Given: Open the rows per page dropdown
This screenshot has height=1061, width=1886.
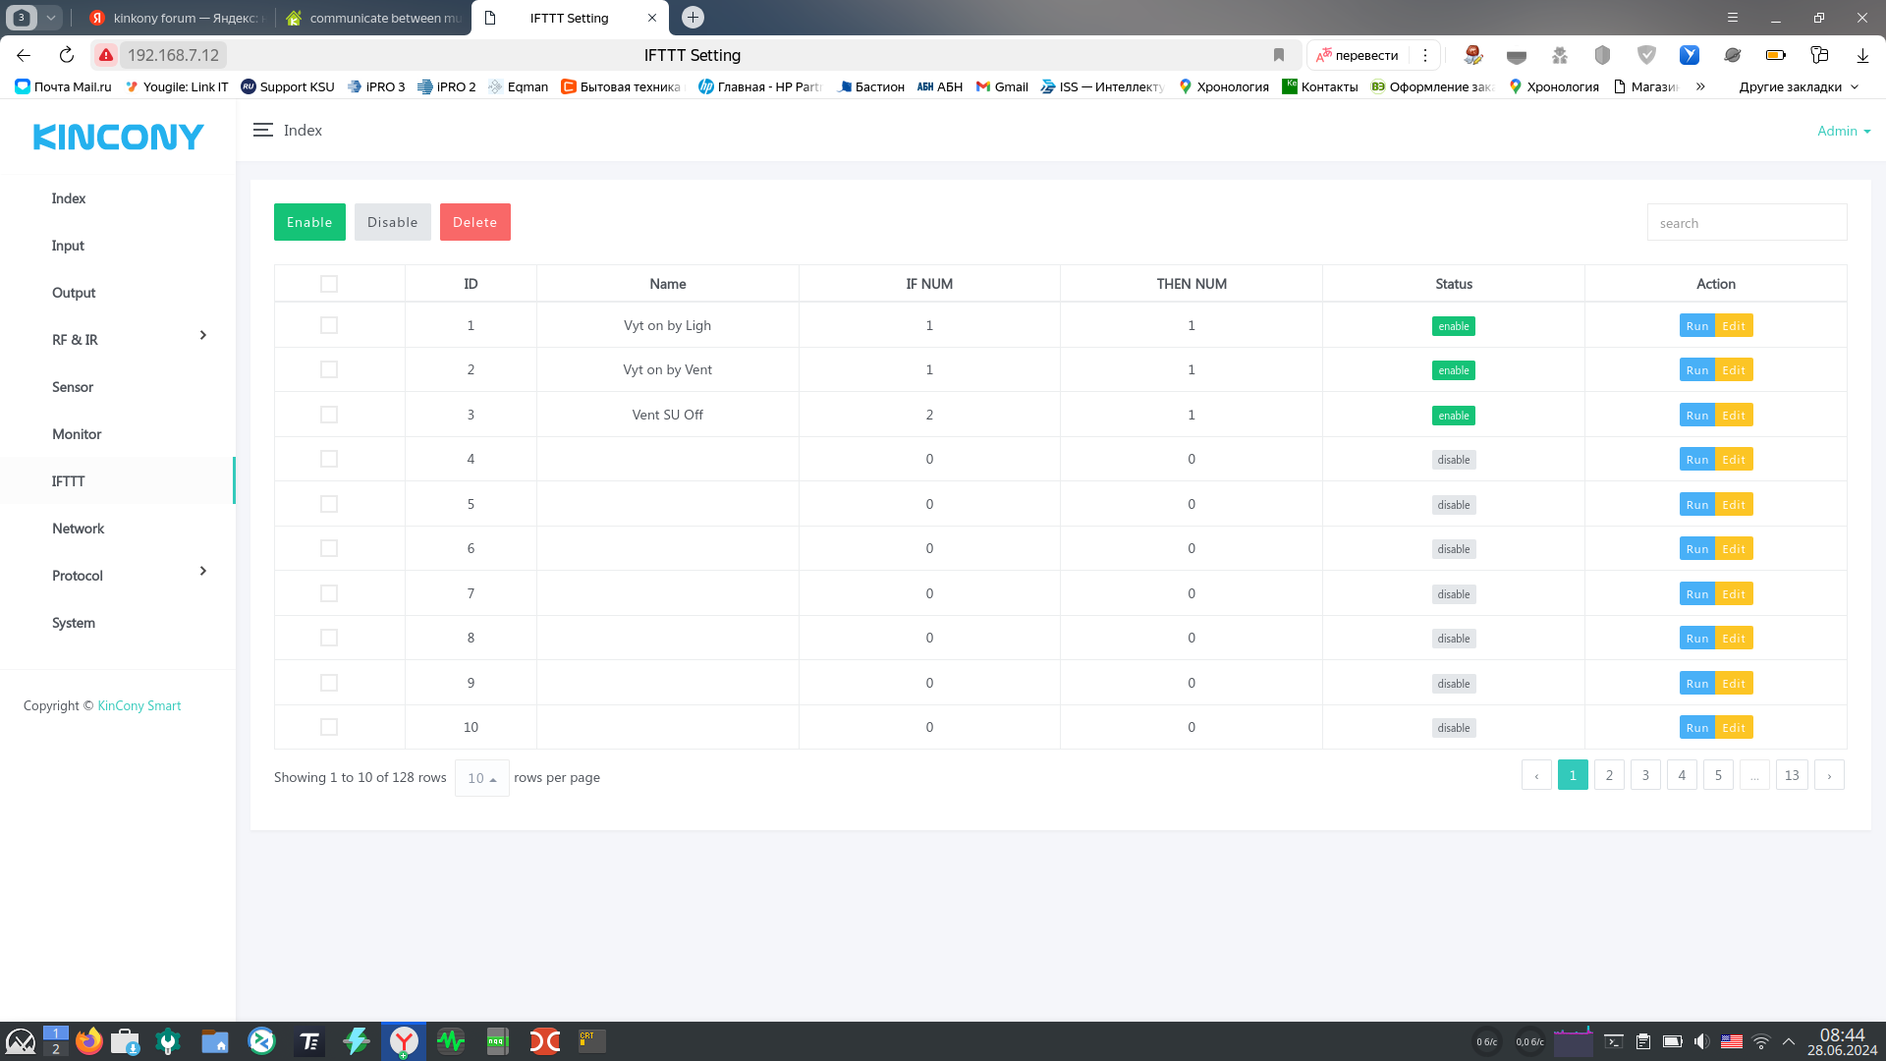Looking at the screenshot, I should (481, 778).
